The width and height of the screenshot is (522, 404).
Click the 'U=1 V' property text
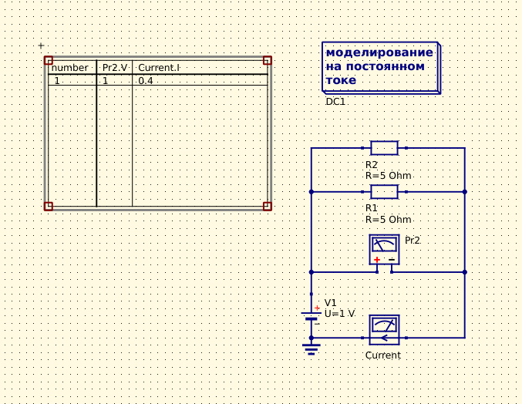point(340,314)
